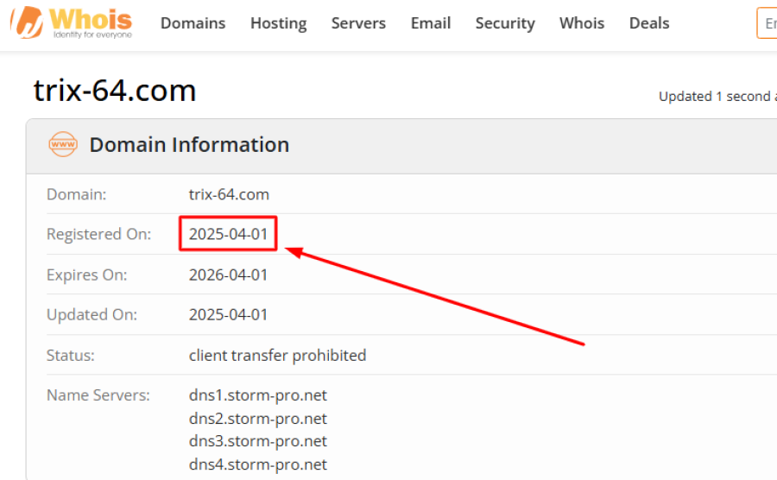Click the dns4.storm-pro.net name server
Screen dimensions: 777x480
tap(258, 464)
